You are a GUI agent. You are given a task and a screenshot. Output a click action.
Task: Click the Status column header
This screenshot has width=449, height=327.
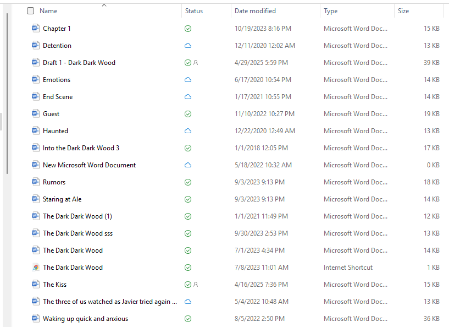tap(194, 11)
